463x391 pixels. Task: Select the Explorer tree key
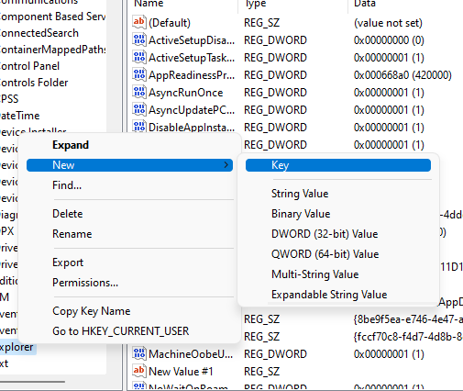17,347
